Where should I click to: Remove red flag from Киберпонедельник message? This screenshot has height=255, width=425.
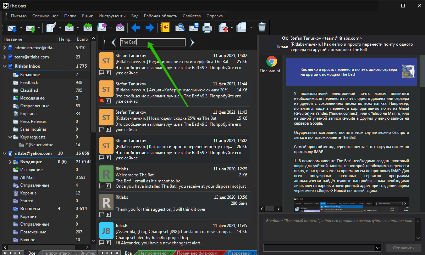[102, 101]
